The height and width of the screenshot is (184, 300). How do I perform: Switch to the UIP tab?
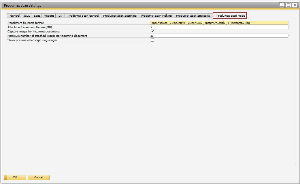pyautogui.click(x=61, y=16)
